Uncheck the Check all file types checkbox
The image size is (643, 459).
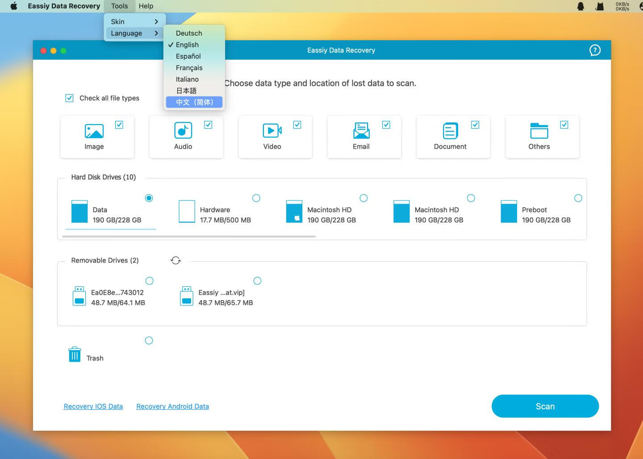coord(69,98)
